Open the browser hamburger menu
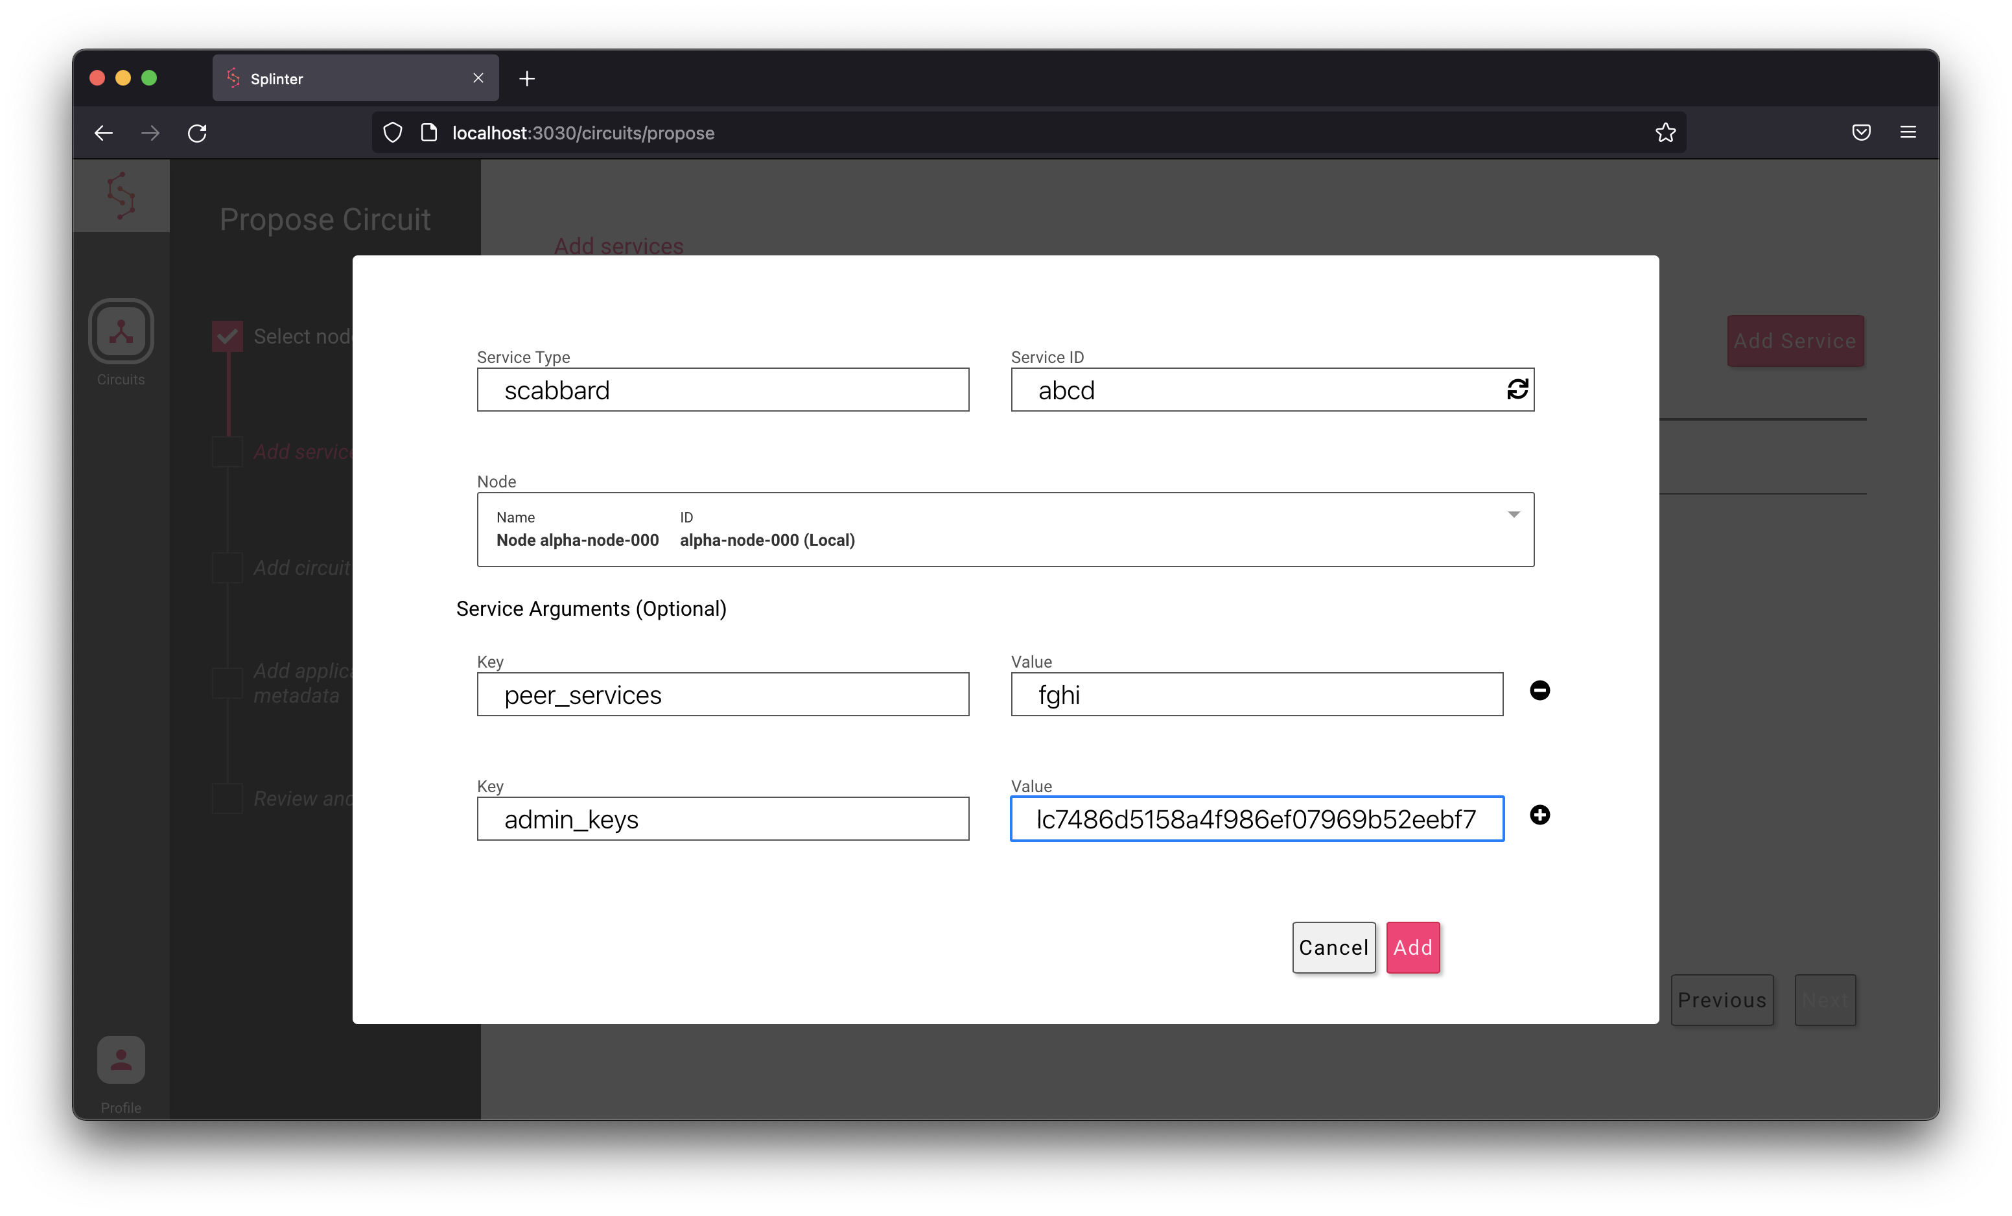 tap(1908, 132)
